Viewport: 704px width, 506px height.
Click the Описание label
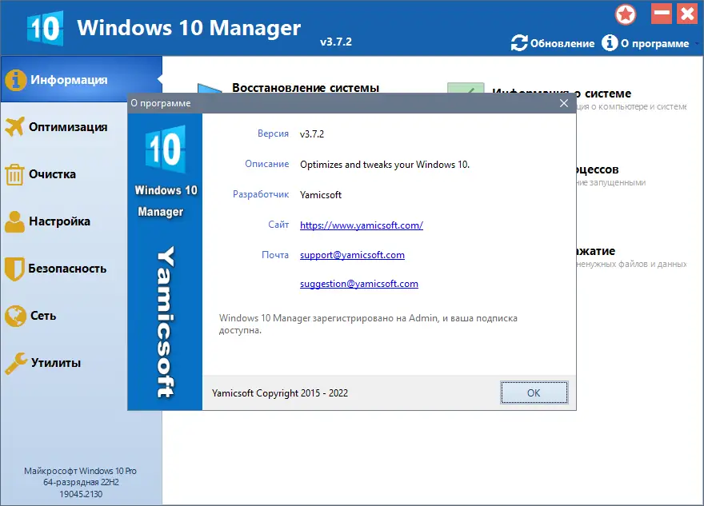click(266, 164)
